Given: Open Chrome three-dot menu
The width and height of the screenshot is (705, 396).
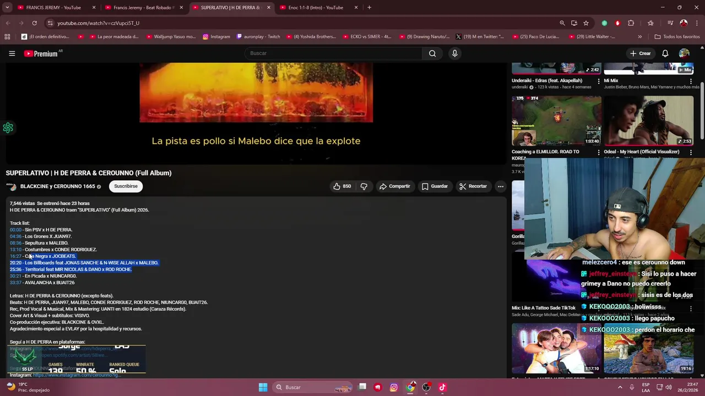Looking at the screenshot, I should [697, 23].
